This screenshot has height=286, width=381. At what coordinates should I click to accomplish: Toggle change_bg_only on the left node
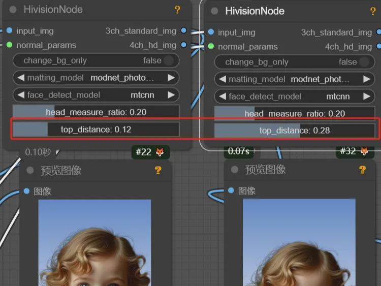168,61
